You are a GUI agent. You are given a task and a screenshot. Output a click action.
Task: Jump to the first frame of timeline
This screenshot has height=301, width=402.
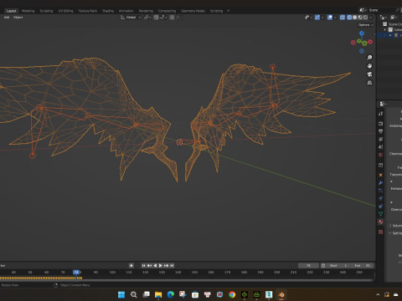tap(143, 266)
